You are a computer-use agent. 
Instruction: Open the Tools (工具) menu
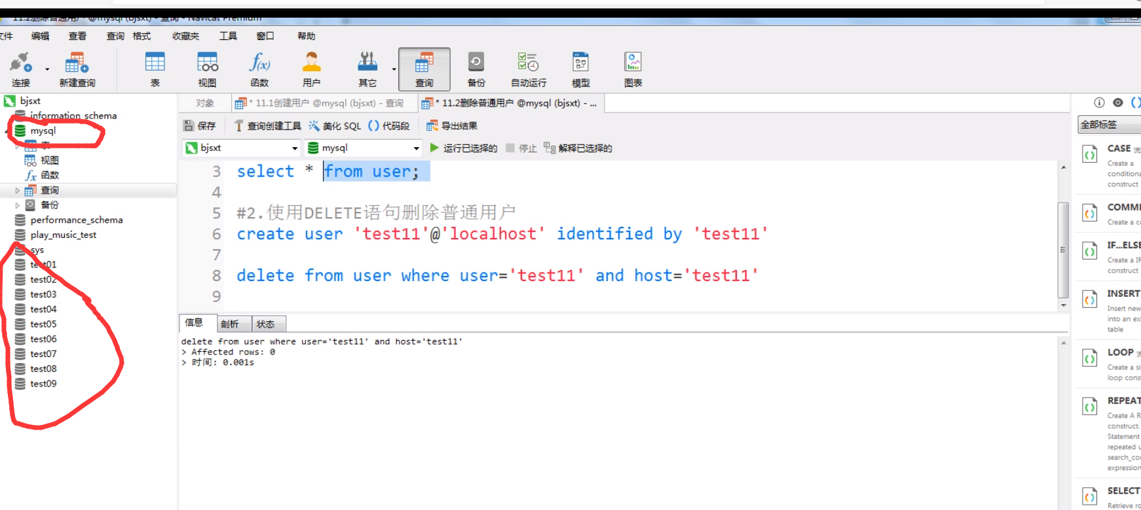[228, 36]
